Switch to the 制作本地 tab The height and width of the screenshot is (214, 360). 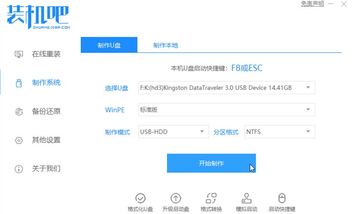point(165,45)
